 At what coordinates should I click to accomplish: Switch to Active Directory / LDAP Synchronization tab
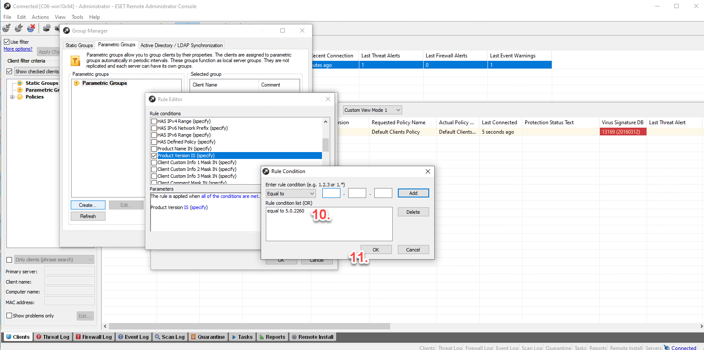(x=182, y=45)
